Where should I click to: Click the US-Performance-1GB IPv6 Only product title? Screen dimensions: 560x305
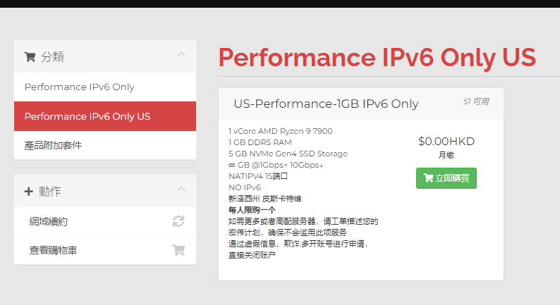[x=326, y=104]
